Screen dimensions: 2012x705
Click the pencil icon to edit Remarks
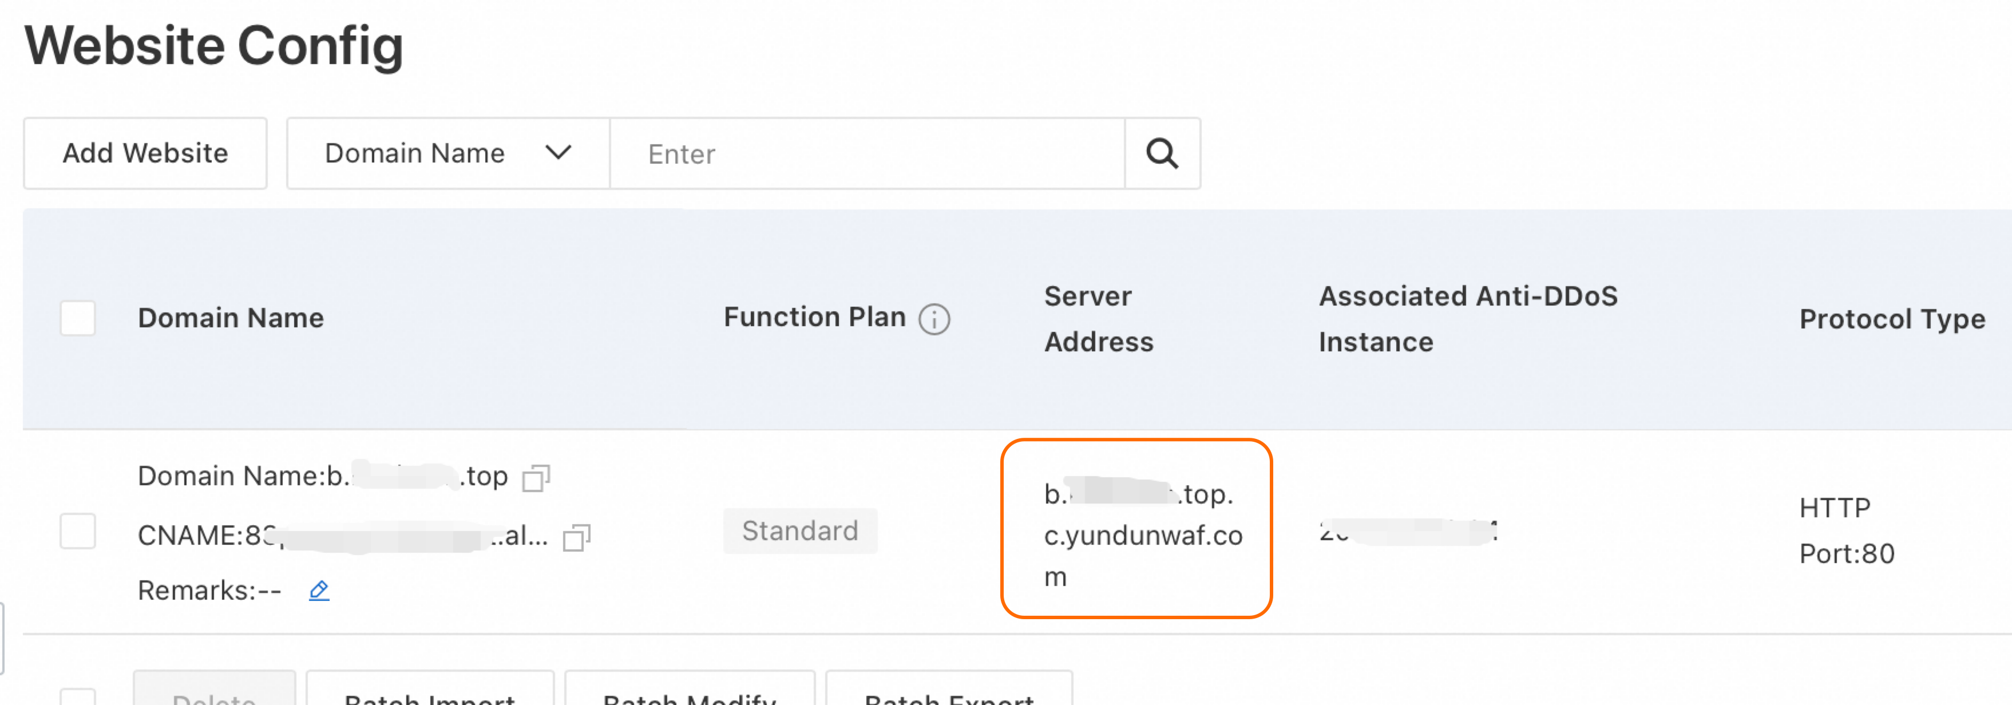click(319, 591)
